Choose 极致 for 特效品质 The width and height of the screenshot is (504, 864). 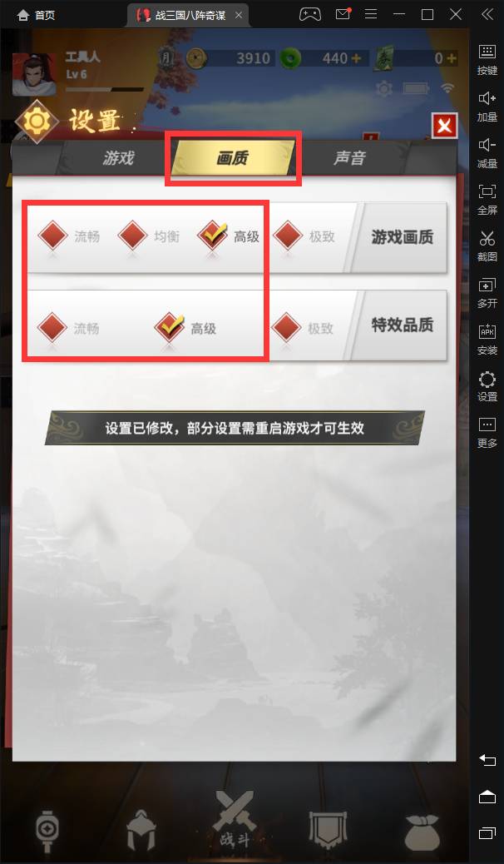coord(303,328)
